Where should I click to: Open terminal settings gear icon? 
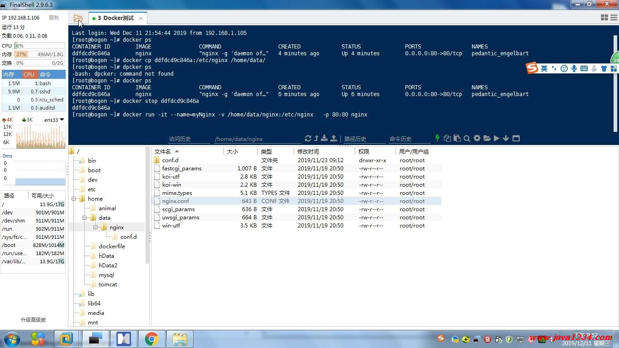(477, 138)
